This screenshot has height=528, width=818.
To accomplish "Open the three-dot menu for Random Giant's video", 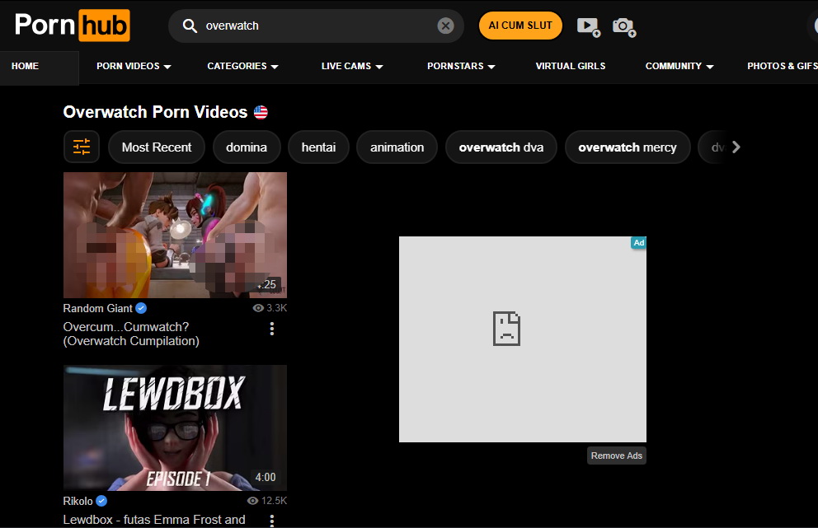I will tap(272, 329).
